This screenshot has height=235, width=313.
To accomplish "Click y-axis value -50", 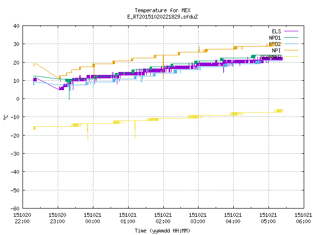I will click(x=15, y=190).
